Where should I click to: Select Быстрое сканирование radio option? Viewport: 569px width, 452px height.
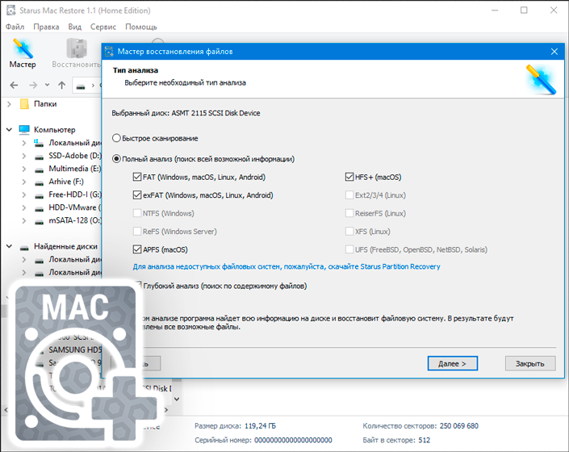(116, 138)
